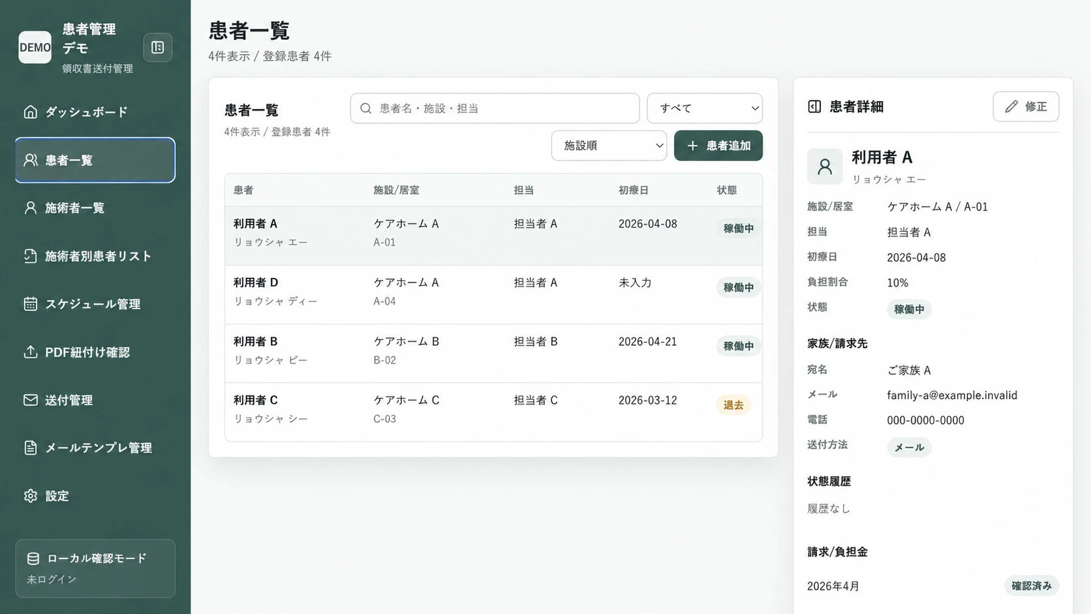This screenshot has width=1091, height=614.
Task: Click the gear icon beside 設定
Action: pyautogui.click(x=31, y=496)
